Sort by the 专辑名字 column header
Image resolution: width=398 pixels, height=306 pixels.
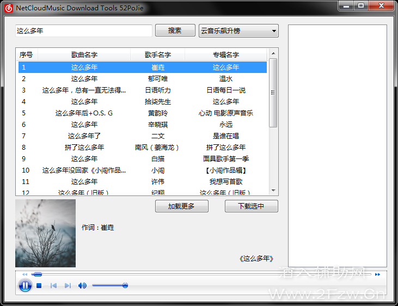pos(226,54)
